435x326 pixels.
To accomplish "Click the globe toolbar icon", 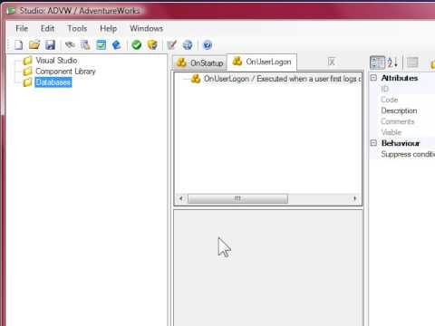I will coord(188,45).
